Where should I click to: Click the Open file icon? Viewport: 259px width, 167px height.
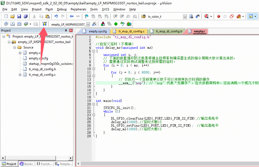[13, 16]
